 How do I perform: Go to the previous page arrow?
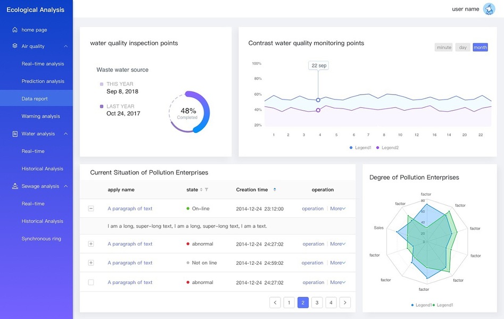[x=275, y=303]
